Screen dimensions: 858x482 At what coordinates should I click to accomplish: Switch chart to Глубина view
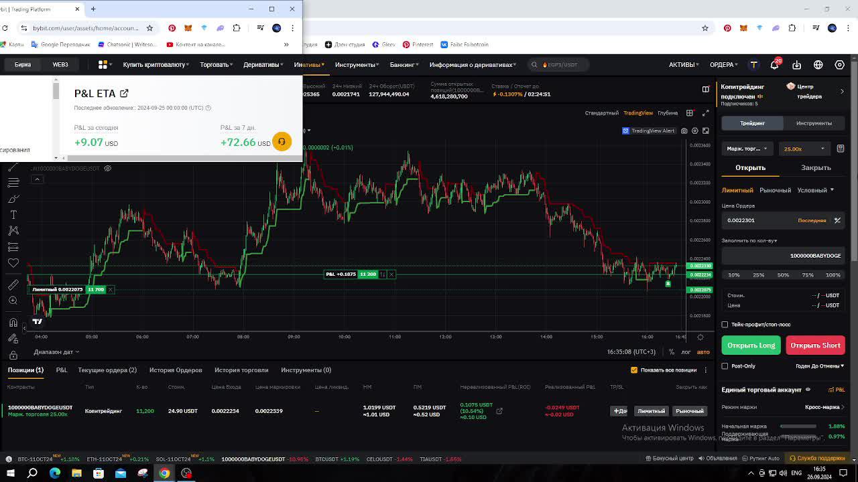coord(668,113)
